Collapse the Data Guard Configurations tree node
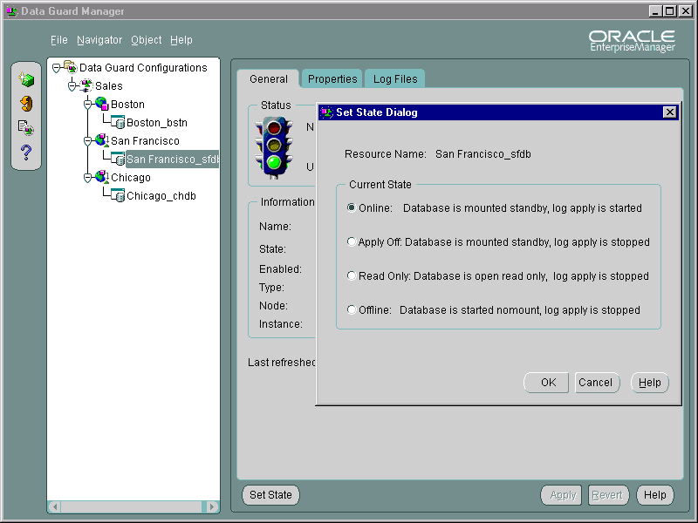 [x=57, y=68]
